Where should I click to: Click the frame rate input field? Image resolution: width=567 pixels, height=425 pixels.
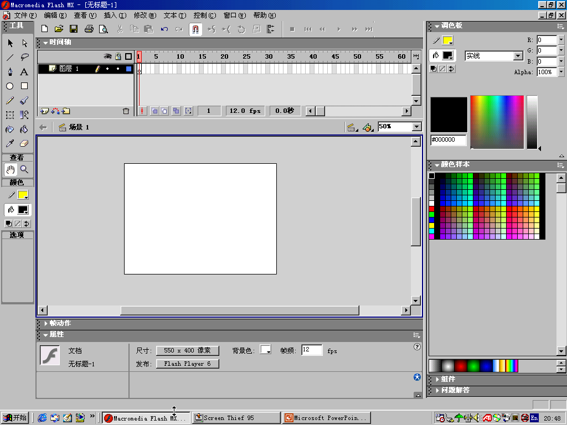[312, 350]
